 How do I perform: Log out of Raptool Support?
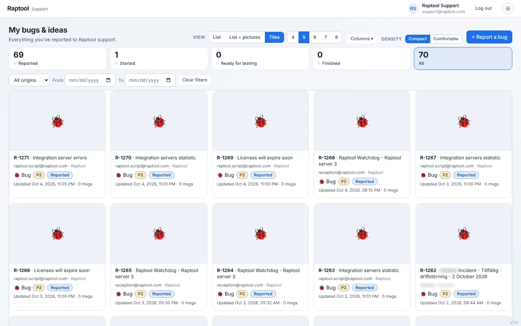[483, 8]
